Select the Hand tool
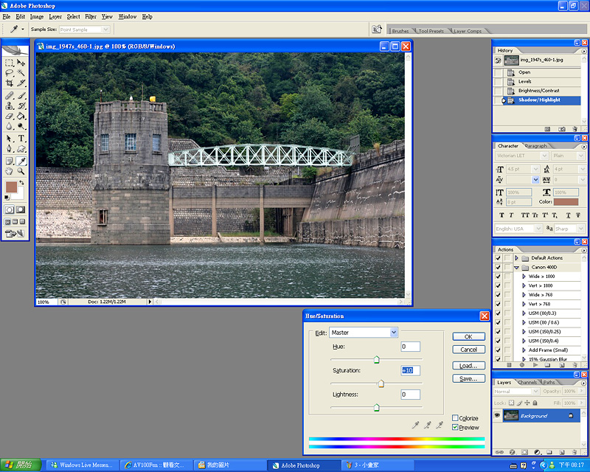This screenshot has height=472, width=590. coord(9,171)
